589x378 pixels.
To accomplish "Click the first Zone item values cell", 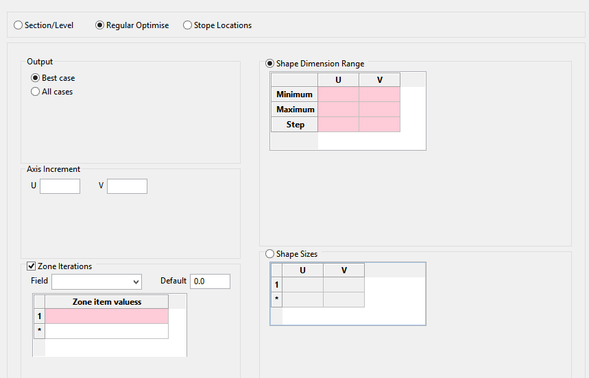I will coord(106,316).
